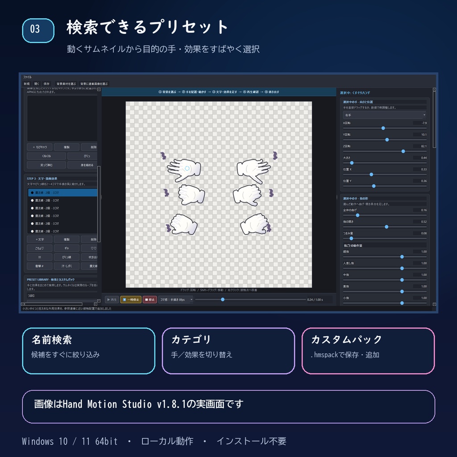Click the 大きさ size slider handle
Screen dimensions: 457x457
coord(352,163)
